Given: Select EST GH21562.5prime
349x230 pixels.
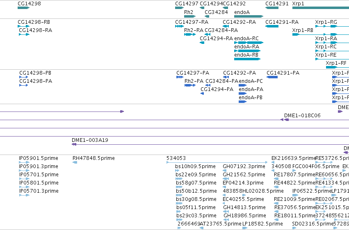Looking at the screenshot, I should click(226, 179).
